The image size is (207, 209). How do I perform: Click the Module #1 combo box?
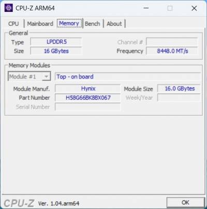point(29,77)
